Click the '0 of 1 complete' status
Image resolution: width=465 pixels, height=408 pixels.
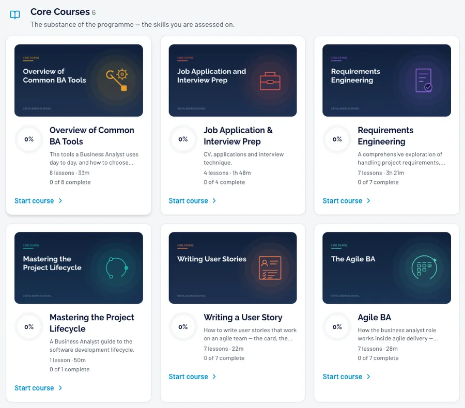pos(69,369)
